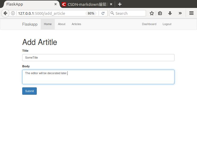This screenshot has height=152, width=197.
Task: Open the downloads arrow icon
Action: coord(170,13)
